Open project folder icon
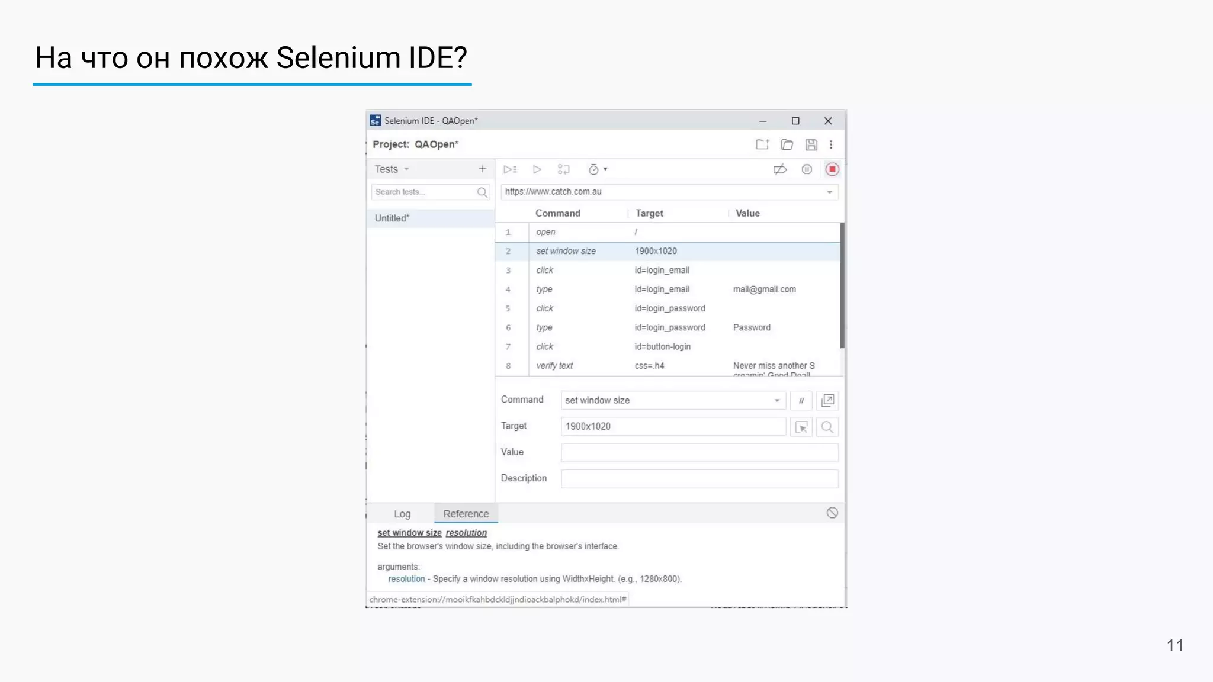The width and height of the screenshot is (1213, 682). pyautogui.click(x=787, y=144)
